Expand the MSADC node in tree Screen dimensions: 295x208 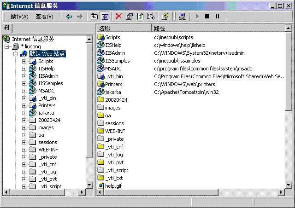(x=24, y=91)
